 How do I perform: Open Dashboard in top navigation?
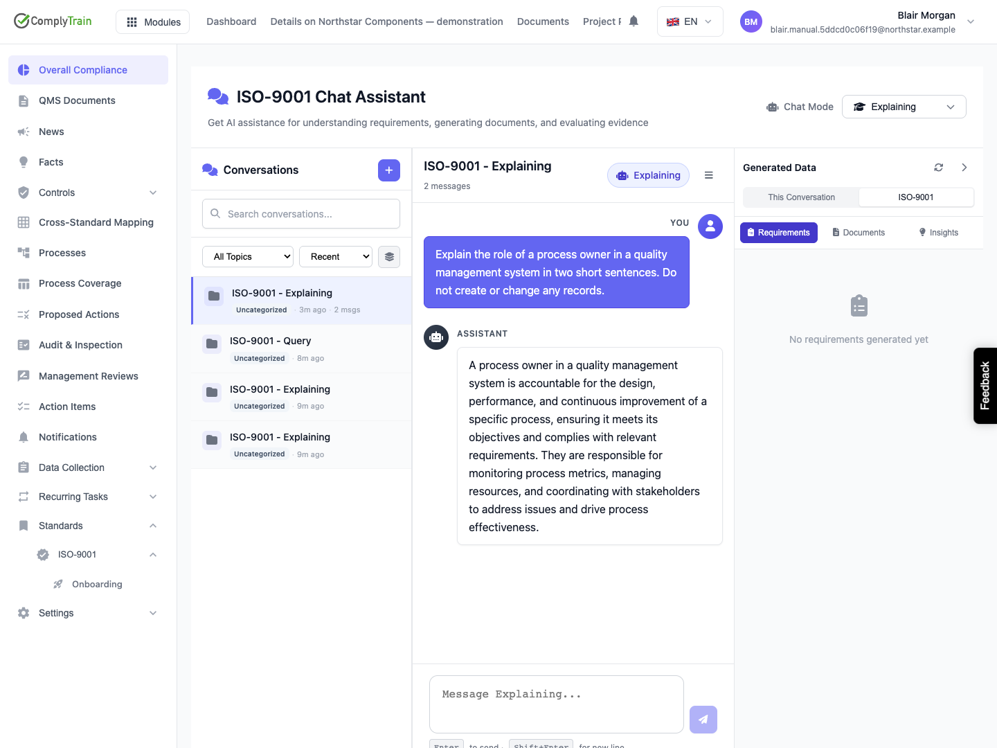tap(231, 21)
